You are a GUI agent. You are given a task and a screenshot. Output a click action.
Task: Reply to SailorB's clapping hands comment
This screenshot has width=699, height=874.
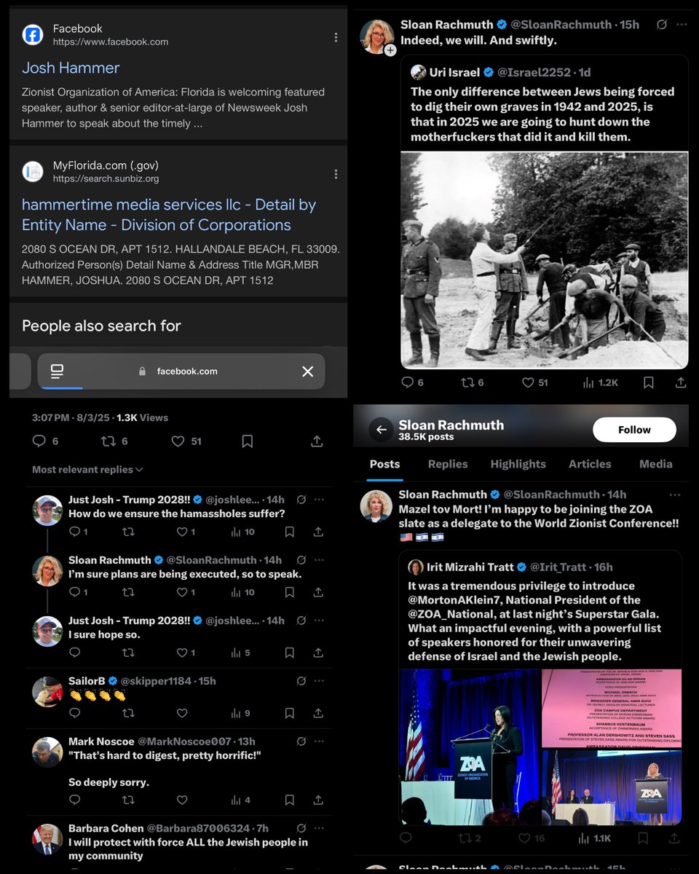click(x=75, y=714)
